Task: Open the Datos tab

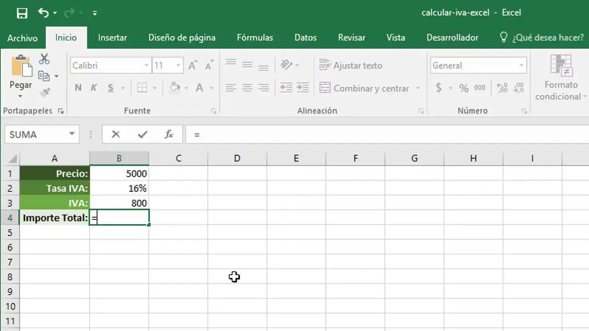Action: click(x=306, y=38)
